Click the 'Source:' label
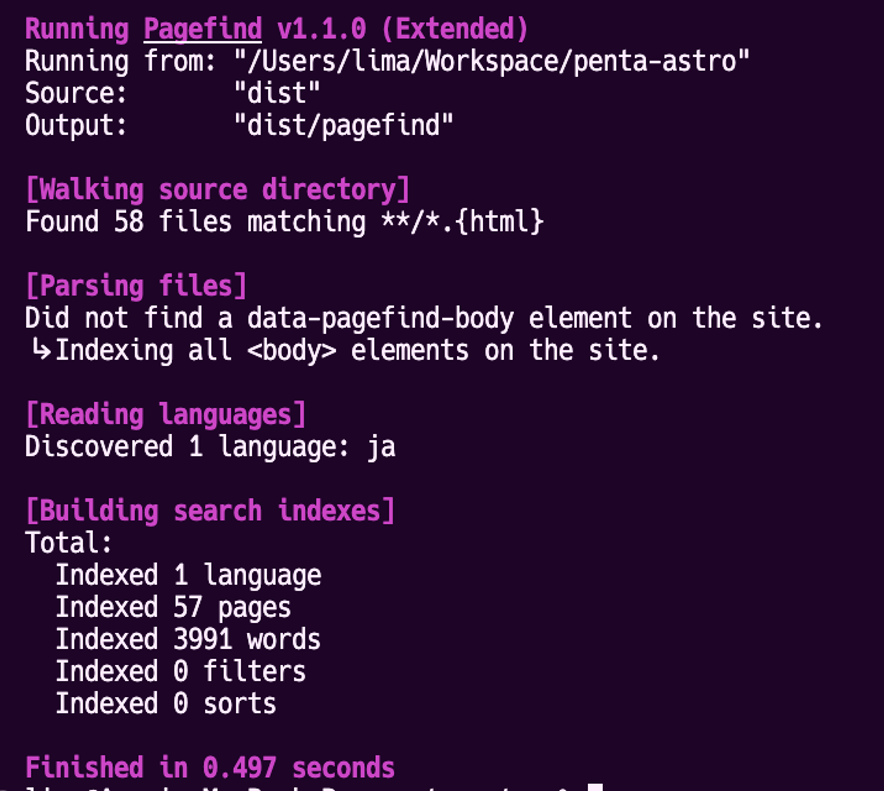This screenshot has height=791, width=884. pyautogui.click(x=76, y=93)
